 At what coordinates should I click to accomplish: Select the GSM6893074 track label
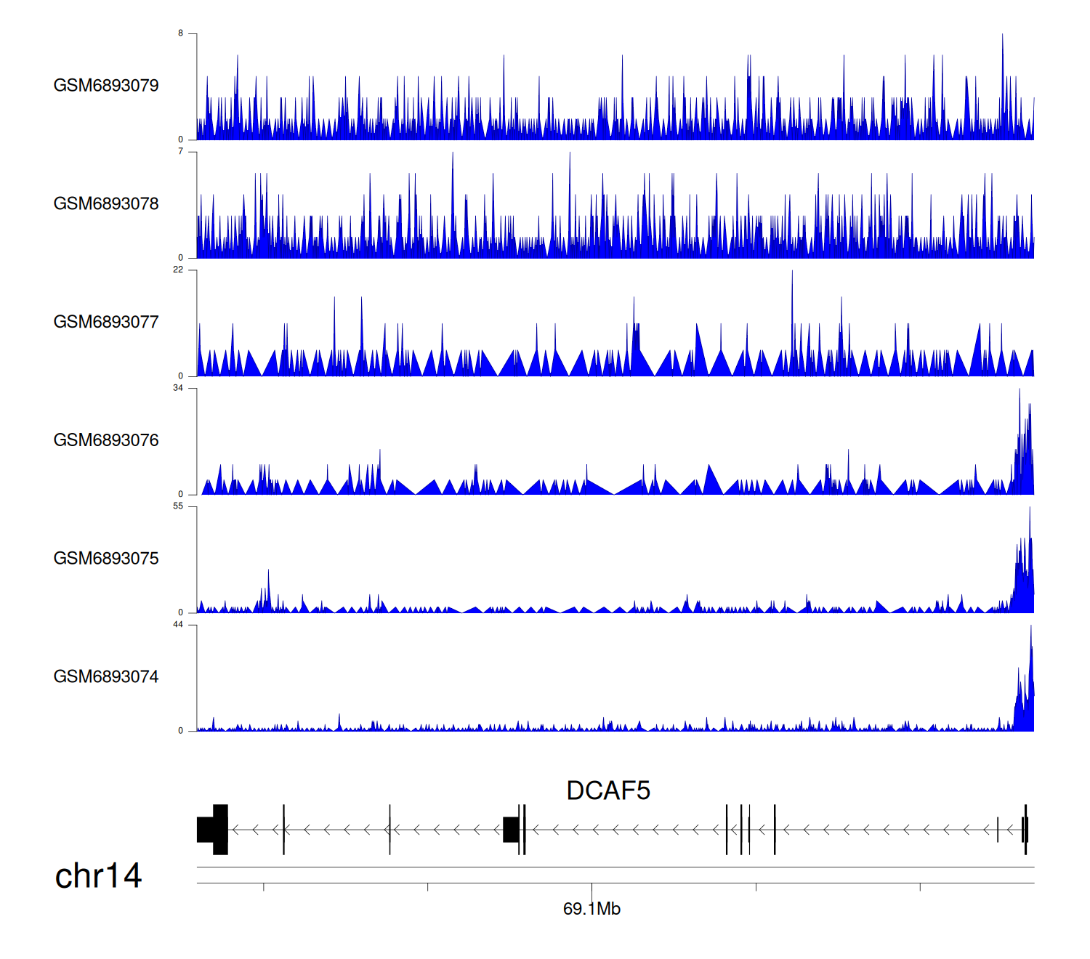point(106,676)
